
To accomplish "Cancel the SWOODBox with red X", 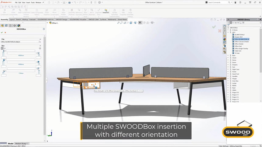I will (x=5, y=32).
